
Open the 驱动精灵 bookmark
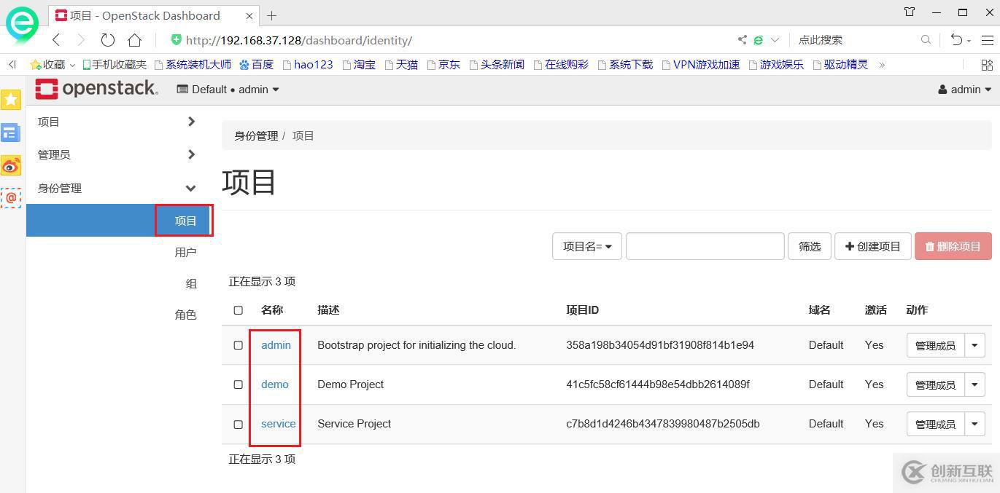click(840, 65)
